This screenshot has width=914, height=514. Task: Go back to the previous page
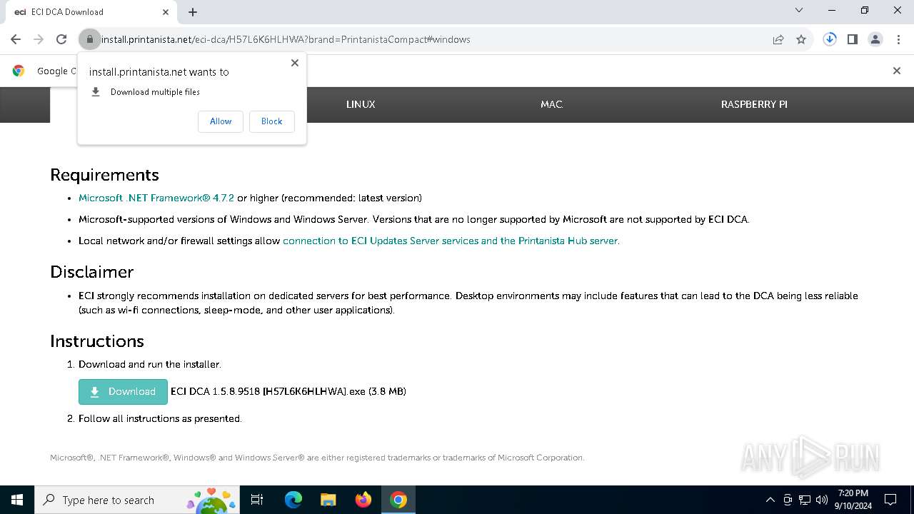(16, 39)
